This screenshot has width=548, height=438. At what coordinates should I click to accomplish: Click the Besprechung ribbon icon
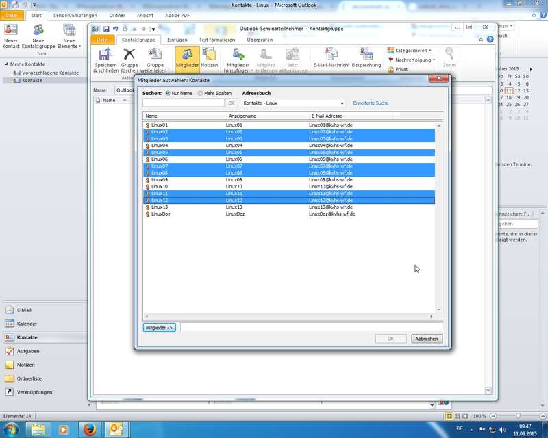[366, 56]
